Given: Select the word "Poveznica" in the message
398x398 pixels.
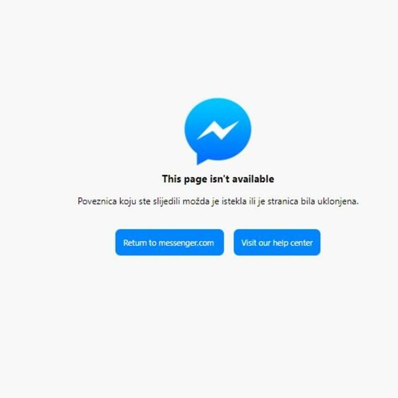Looking at the screenshot, I should tap(98, 201).
